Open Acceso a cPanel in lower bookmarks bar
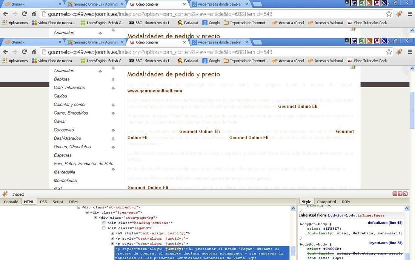415x260 pixels. point(288,61)
